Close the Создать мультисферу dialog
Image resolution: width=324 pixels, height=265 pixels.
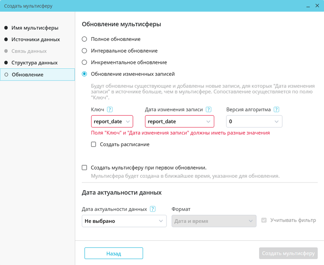pyautogui.click(x=317, y=6)
